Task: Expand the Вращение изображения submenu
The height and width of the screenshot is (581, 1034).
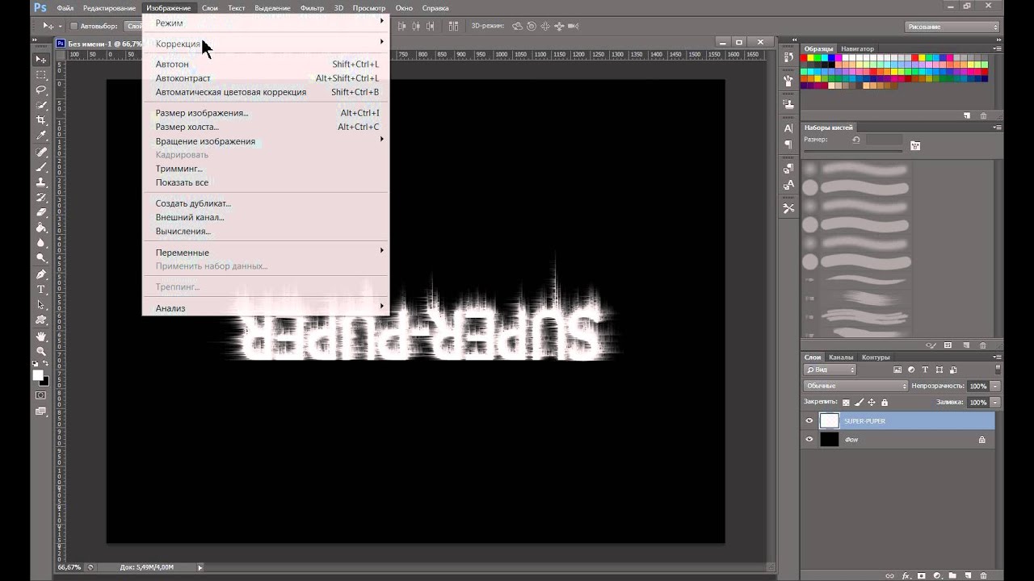Action: pos(266,141)
